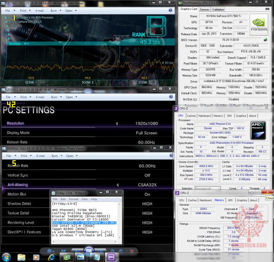The image size is (274, 262).
Task: Click the rotate counterclockwise icon in the Photo Viewer controls
Action: pyautogui.click(x=113, y=251)
